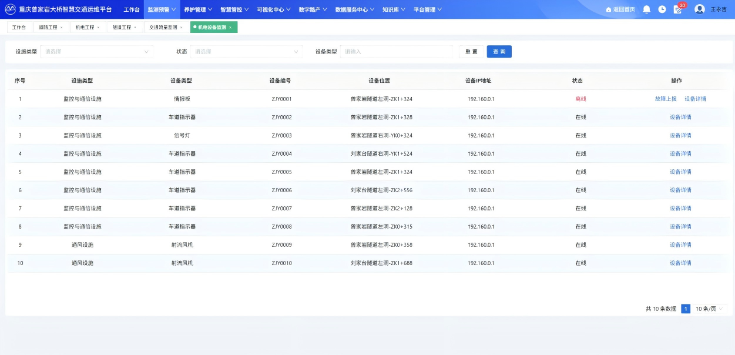Click location 刘家台隧道左洞-ZK1+688

(381, 263)
